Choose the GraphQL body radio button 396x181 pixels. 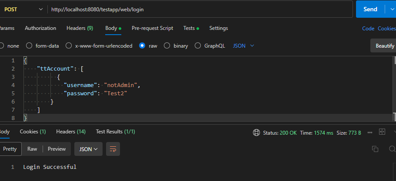[198, 45]
